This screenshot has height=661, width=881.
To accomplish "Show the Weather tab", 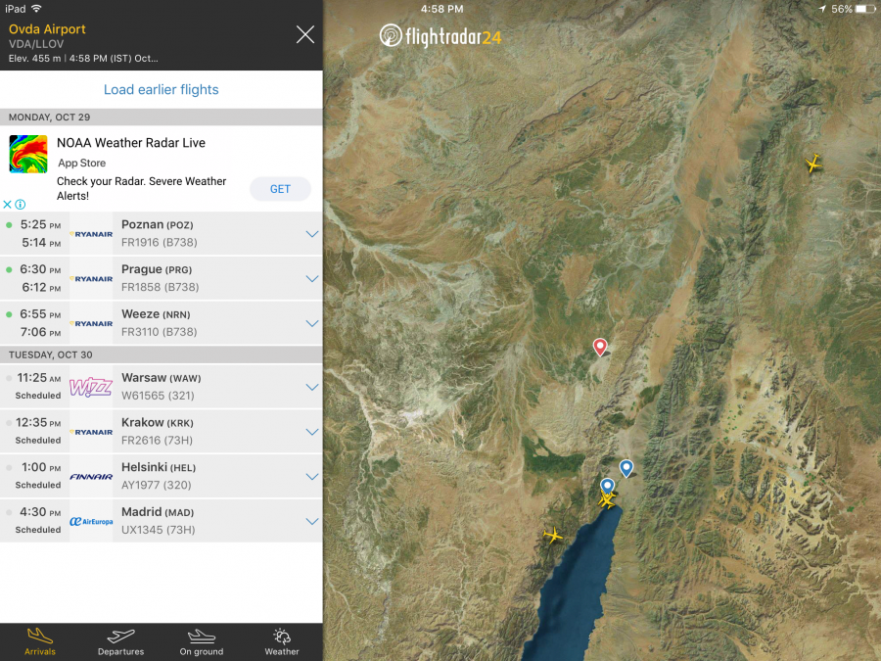I will [282, 641].
